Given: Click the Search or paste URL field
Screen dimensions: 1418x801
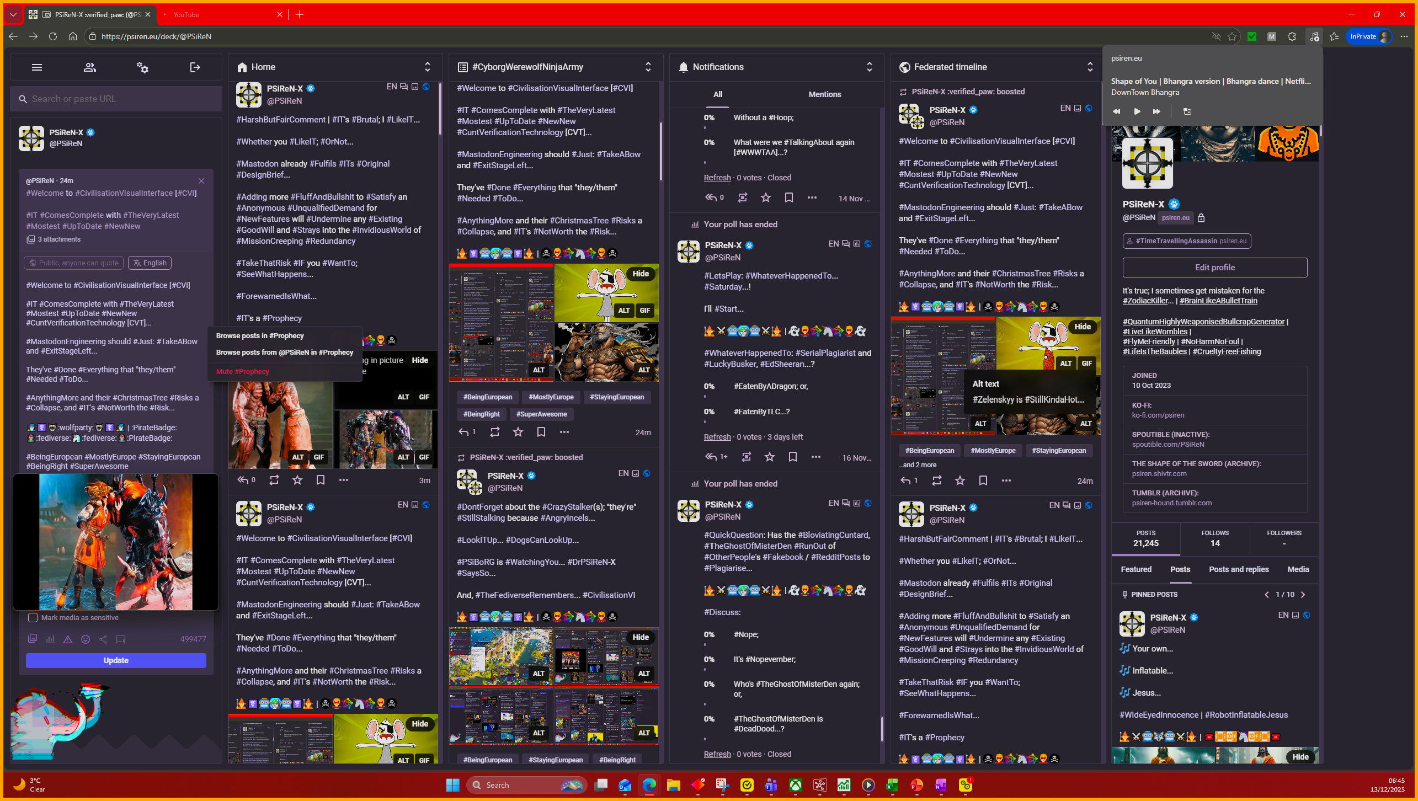Looking at the screenshot, I should pos(116,99).
